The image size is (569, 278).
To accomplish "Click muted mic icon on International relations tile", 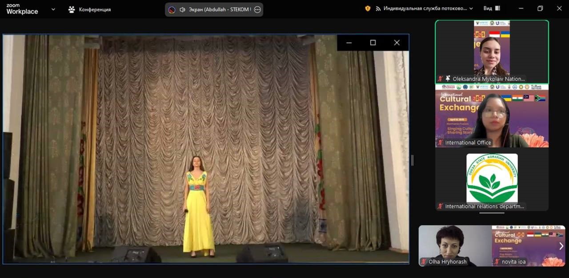I will [x=441, y=206].
